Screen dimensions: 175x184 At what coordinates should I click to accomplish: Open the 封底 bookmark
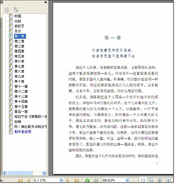pos(18,122)
